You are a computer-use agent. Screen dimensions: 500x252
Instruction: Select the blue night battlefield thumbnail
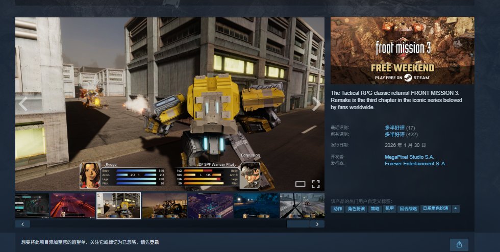click(256, 206)
